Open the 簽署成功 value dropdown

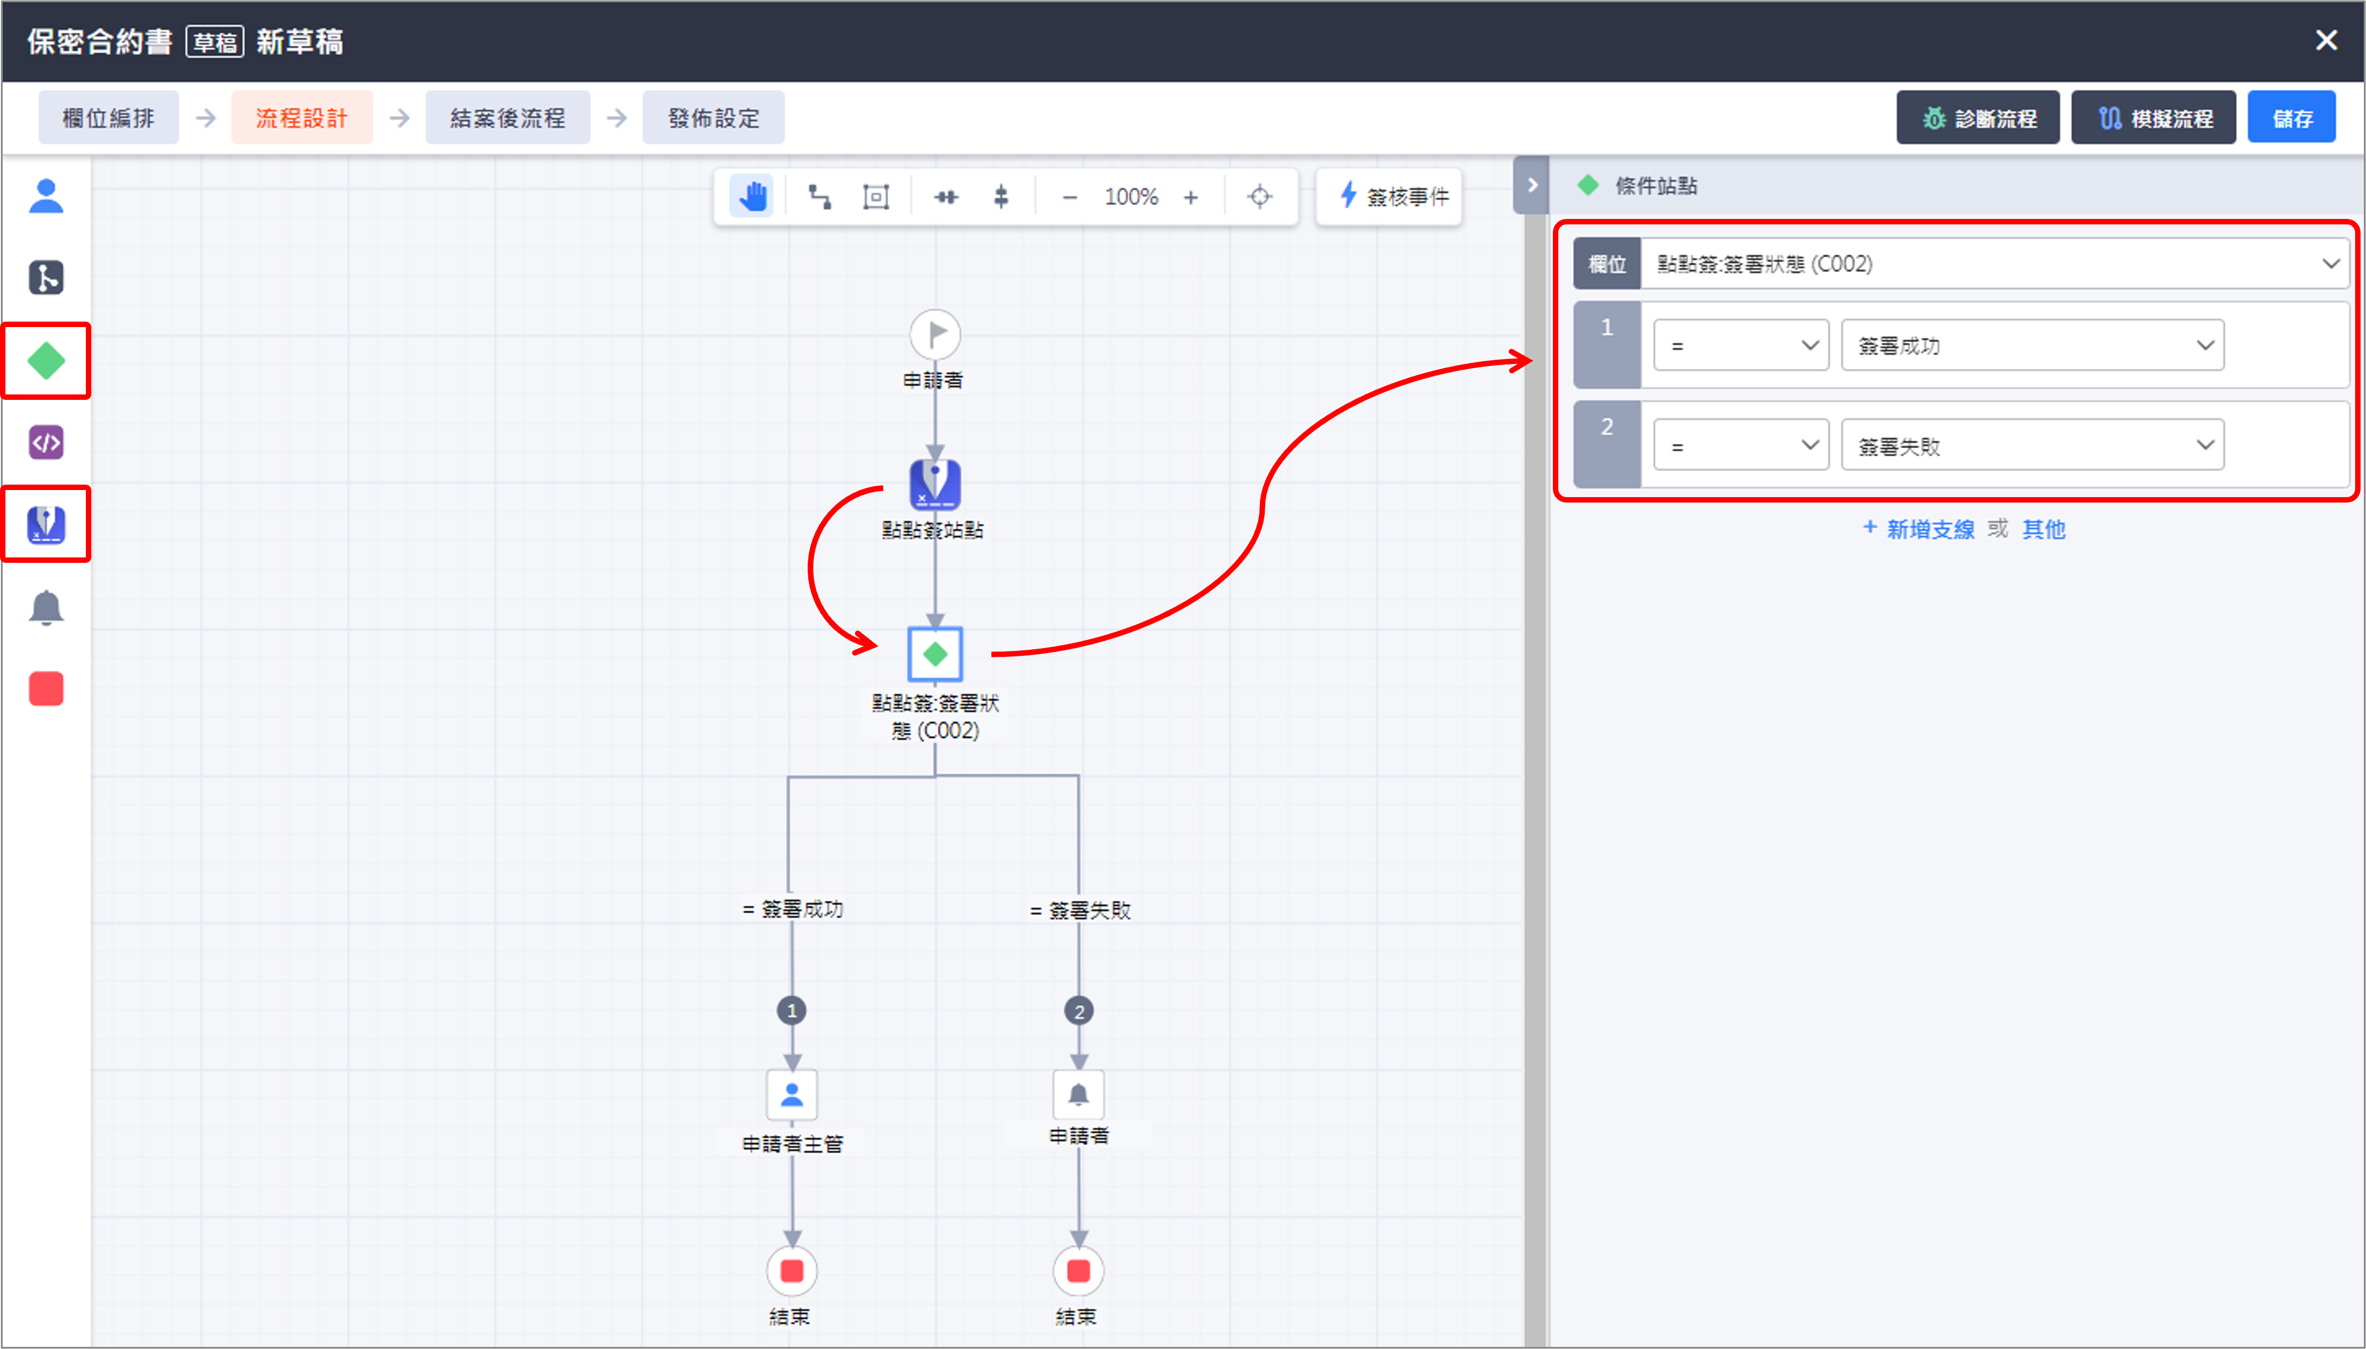2032,346
